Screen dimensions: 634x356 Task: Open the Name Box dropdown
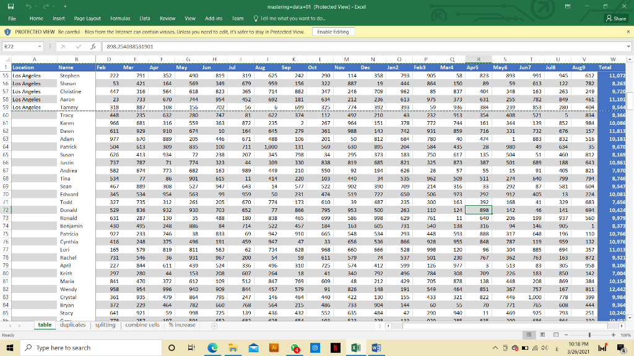39,46
